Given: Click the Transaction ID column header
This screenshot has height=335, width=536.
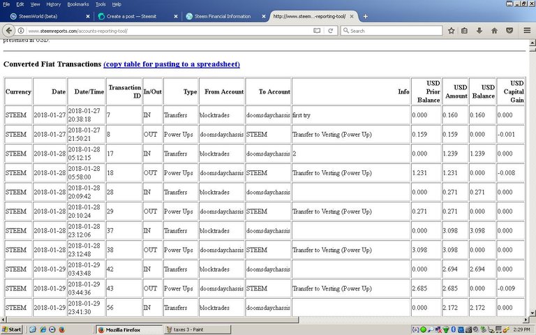Looking at the screenshot, I should coord(124,91).
